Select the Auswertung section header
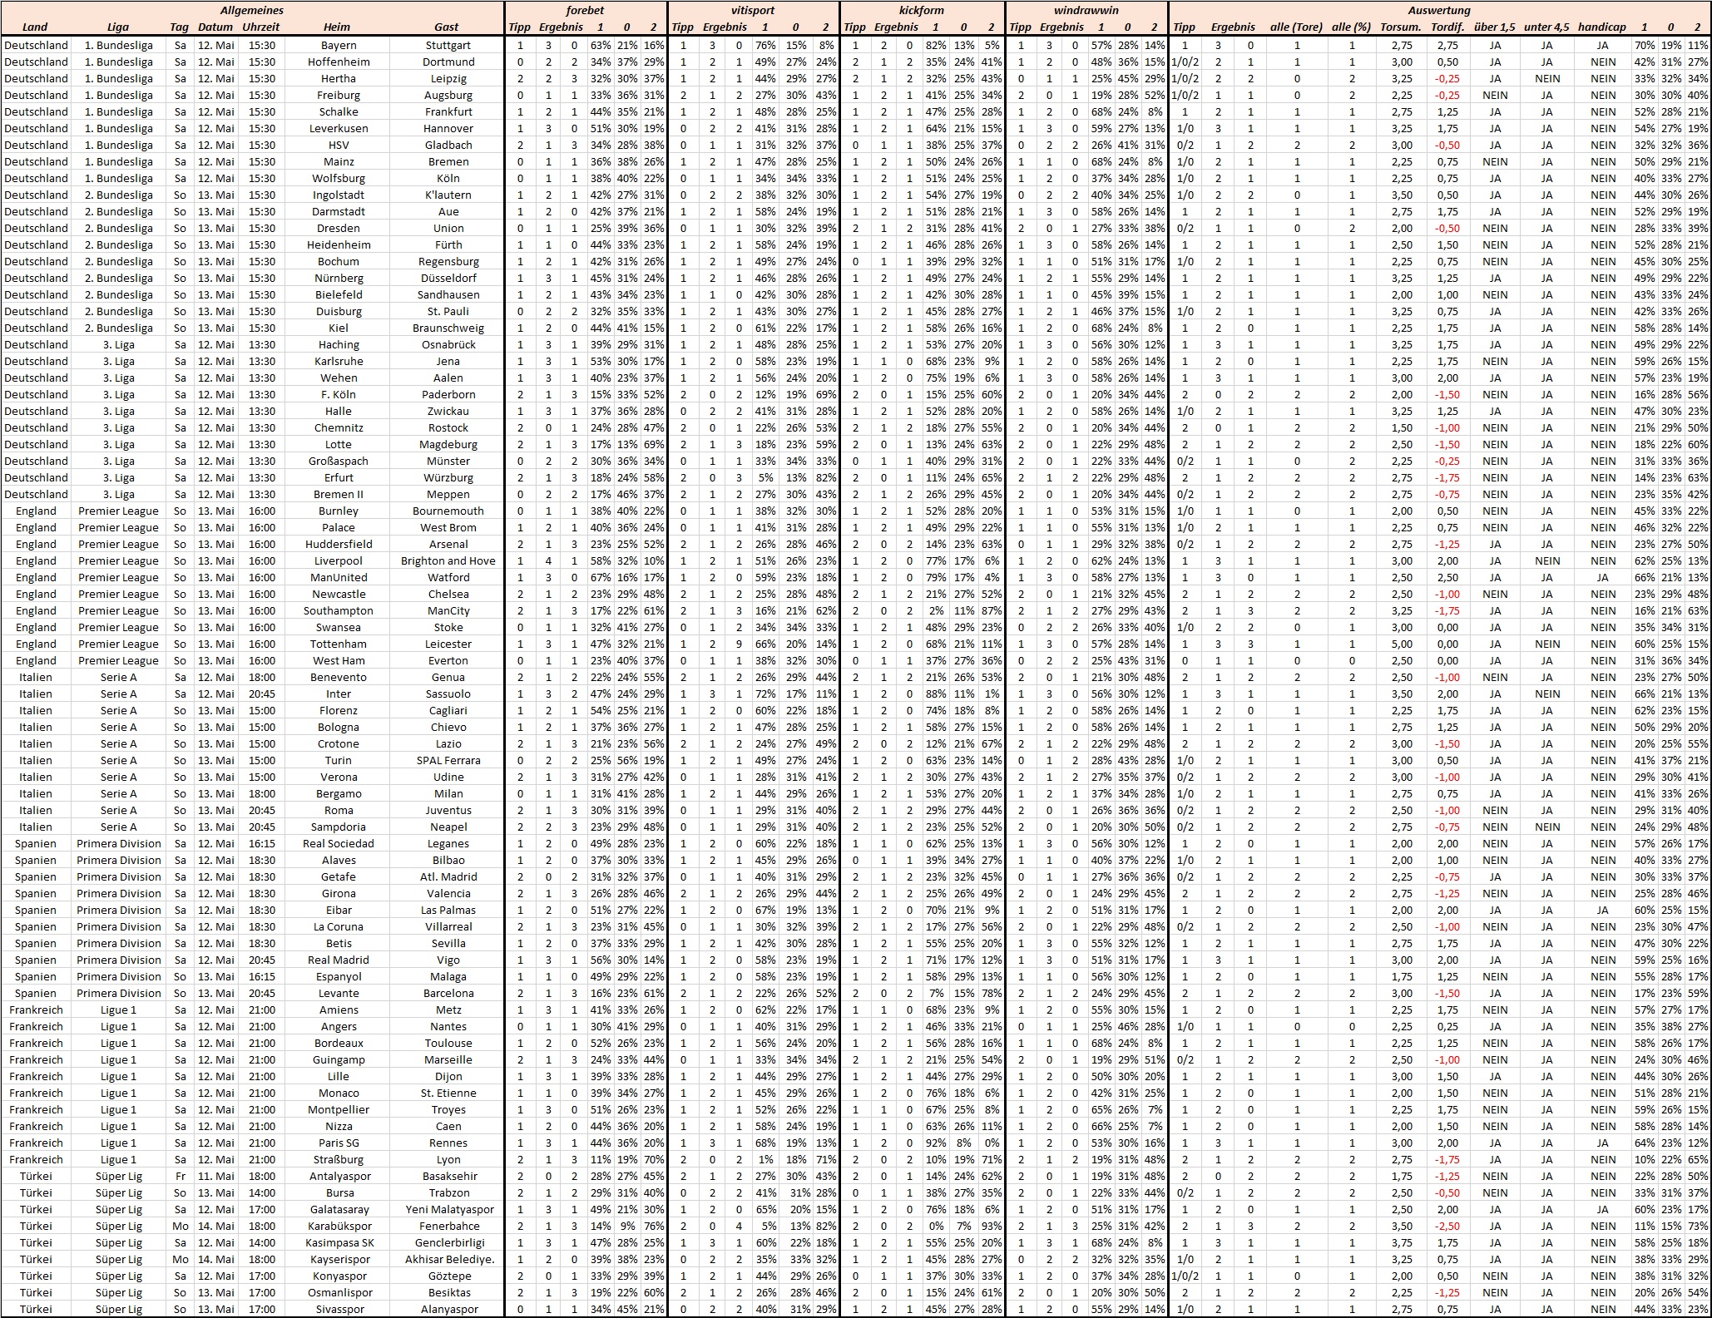 [1439, 11]
